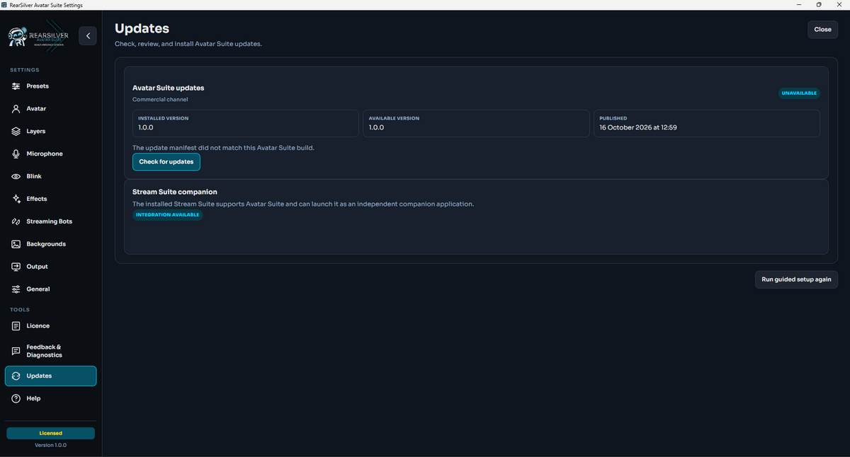Open the Presets sliders icon in sidebar

pyautogui.click(x=16, y=86)
